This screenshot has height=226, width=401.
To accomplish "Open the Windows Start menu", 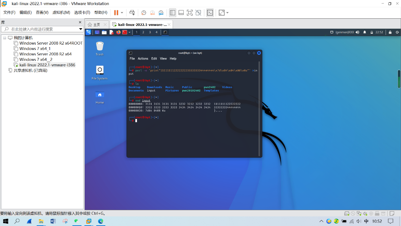I will point(6,221).
